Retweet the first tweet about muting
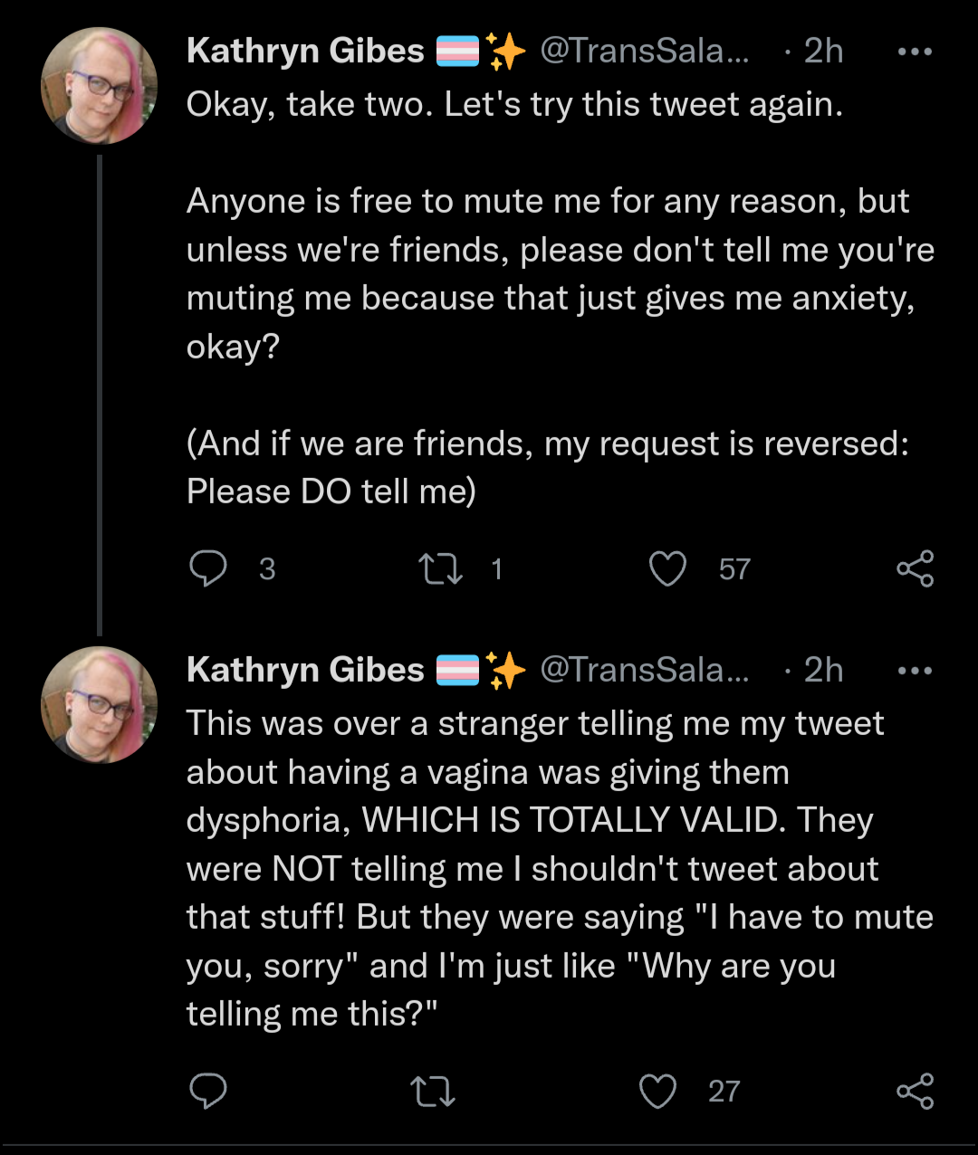This screenshot has width=978, height=1155. click(439, 568)
